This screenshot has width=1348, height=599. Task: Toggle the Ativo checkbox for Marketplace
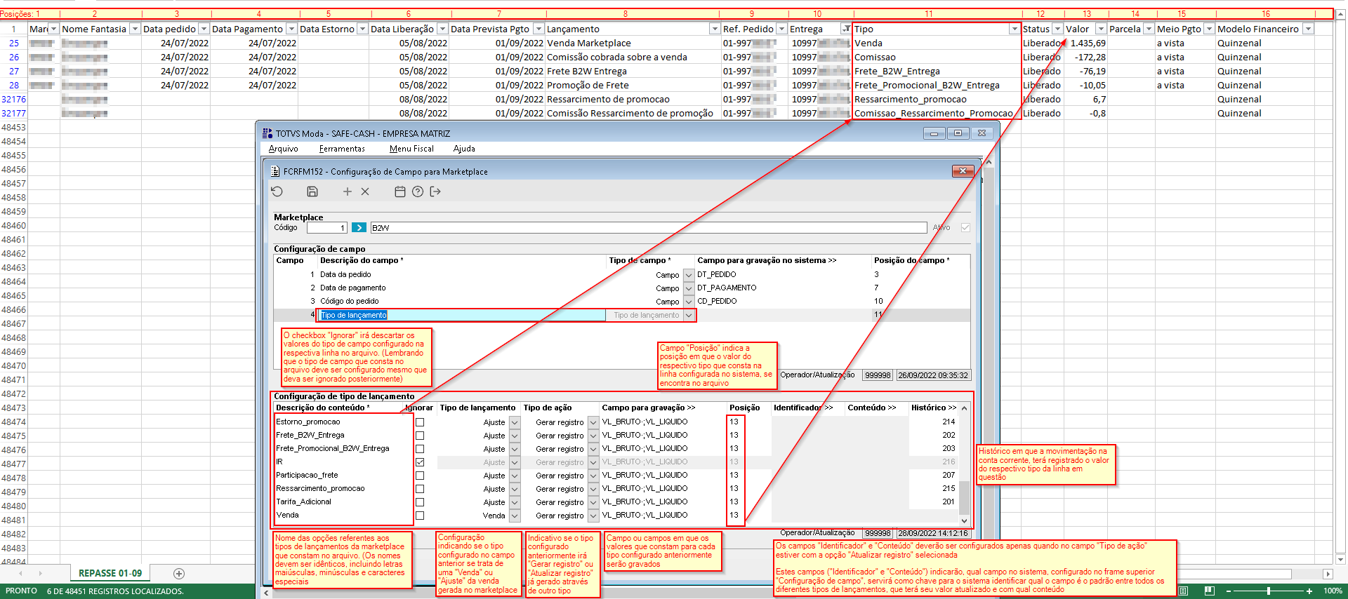point(966,227)
